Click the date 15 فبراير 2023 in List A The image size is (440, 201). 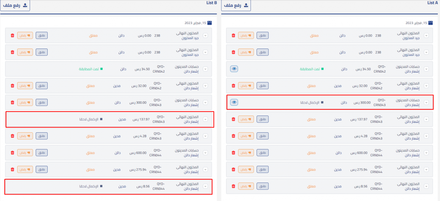(416, 23)
